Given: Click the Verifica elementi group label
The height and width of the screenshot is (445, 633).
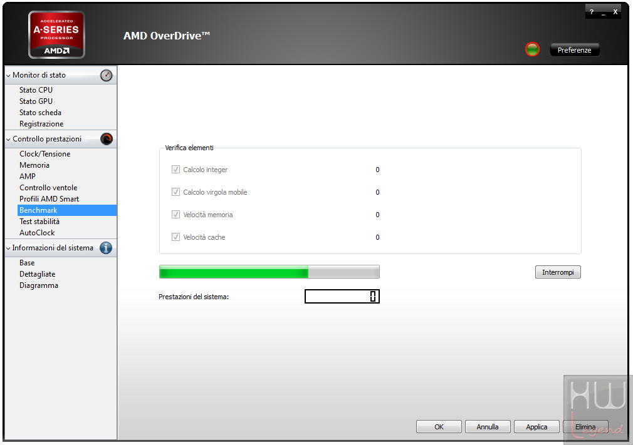Looking at the screenshot, I should click(x=189, y=148).
